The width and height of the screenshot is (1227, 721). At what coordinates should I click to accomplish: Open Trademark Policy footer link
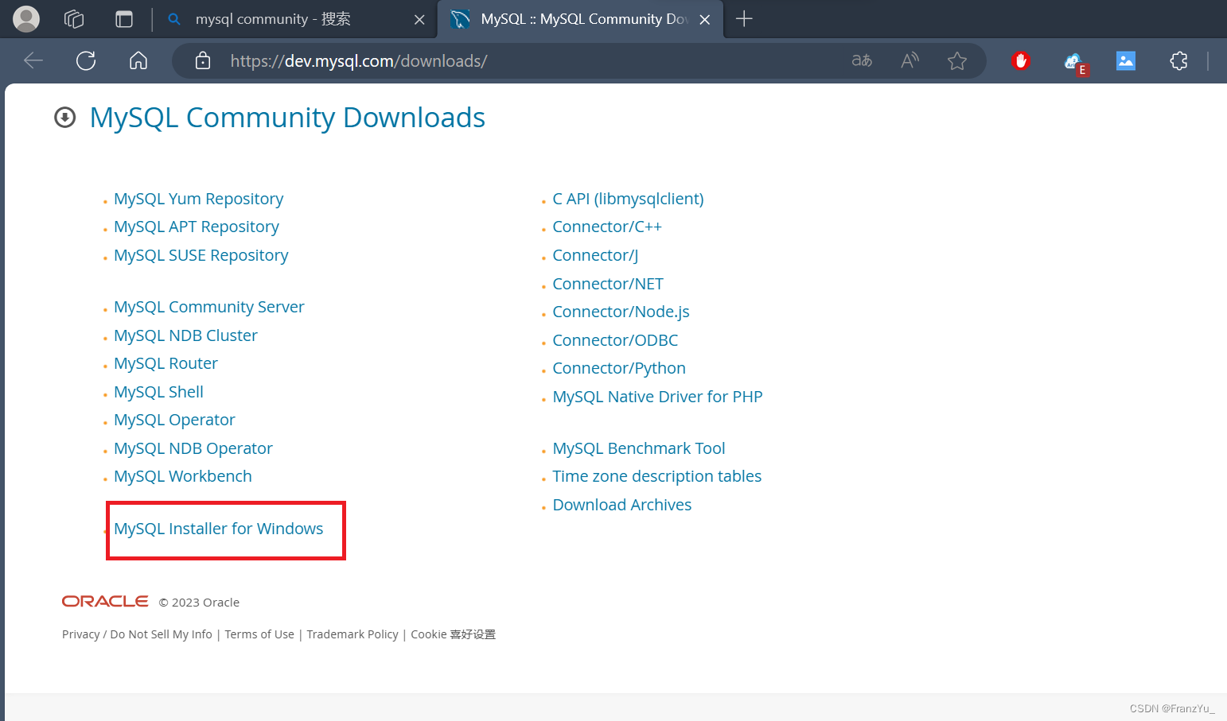(x=353, y=634)
